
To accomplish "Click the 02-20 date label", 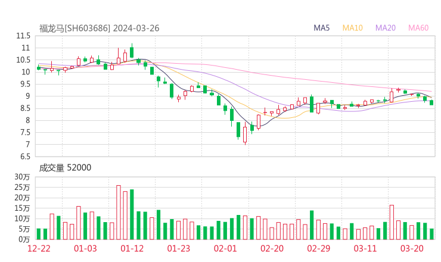I will coord(272,248).
